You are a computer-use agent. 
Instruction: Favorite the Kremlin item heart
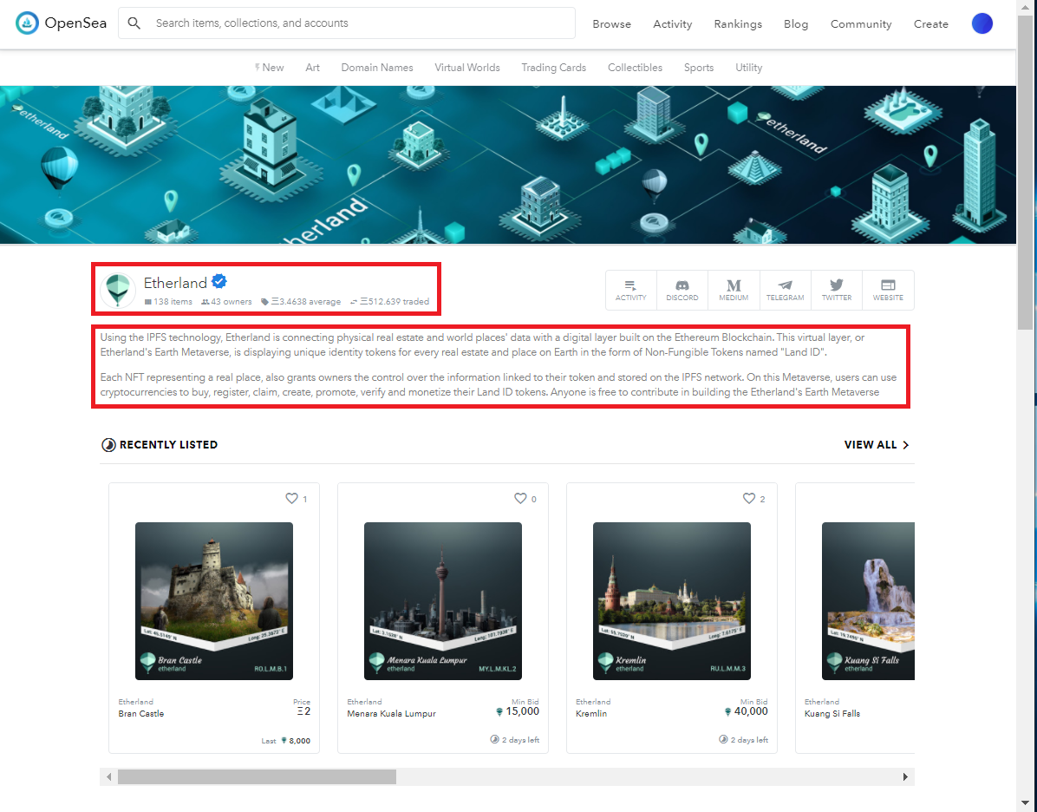(x=748, y=498)
